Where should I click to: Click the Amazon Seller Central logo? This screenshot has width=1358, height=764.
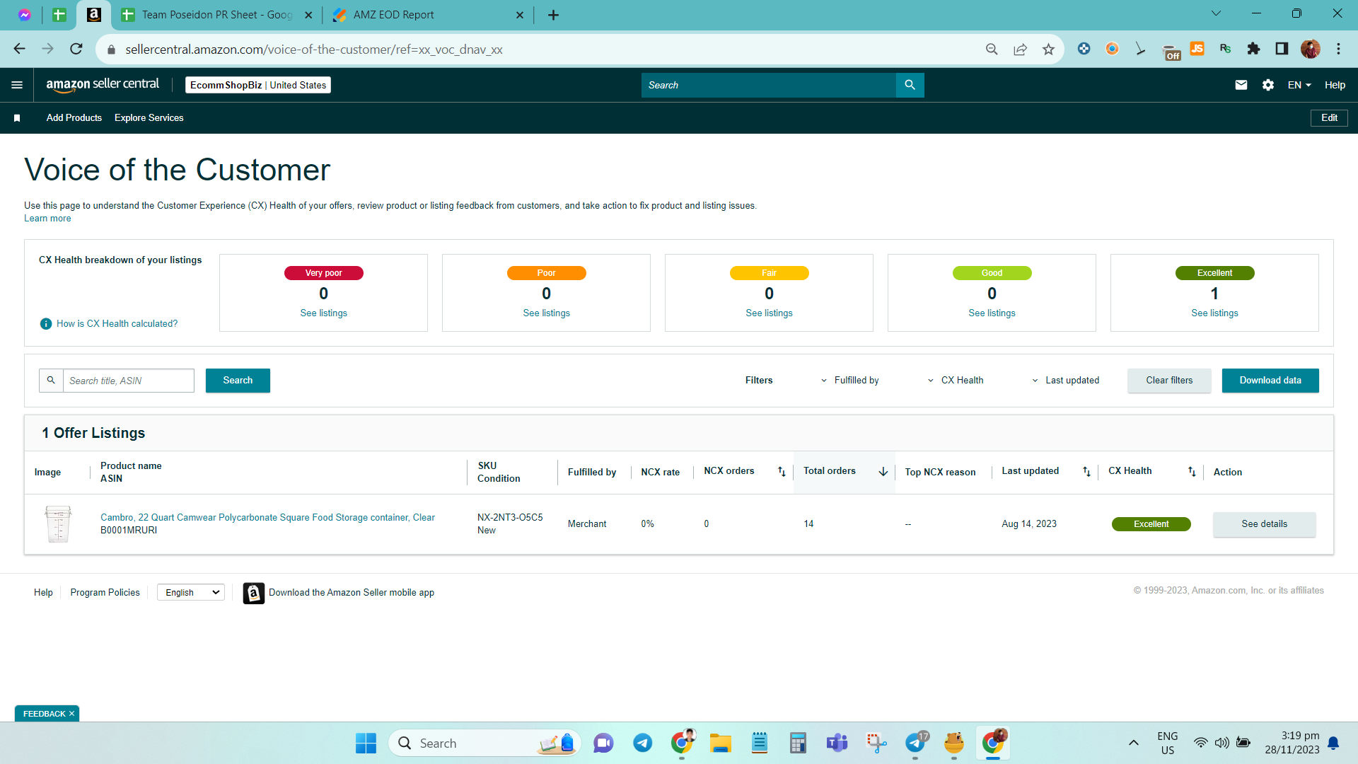tap(103, 84)
